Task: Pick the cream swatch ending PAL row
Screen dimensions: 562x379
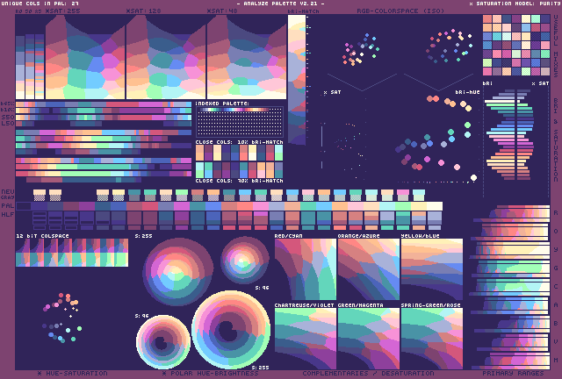Action: point(435,206)
